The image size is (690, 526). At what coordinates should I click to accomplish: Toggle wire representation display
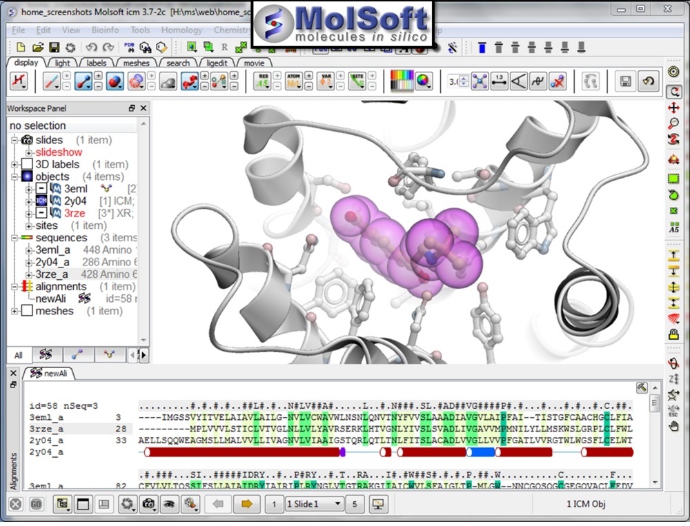point(51,81)
